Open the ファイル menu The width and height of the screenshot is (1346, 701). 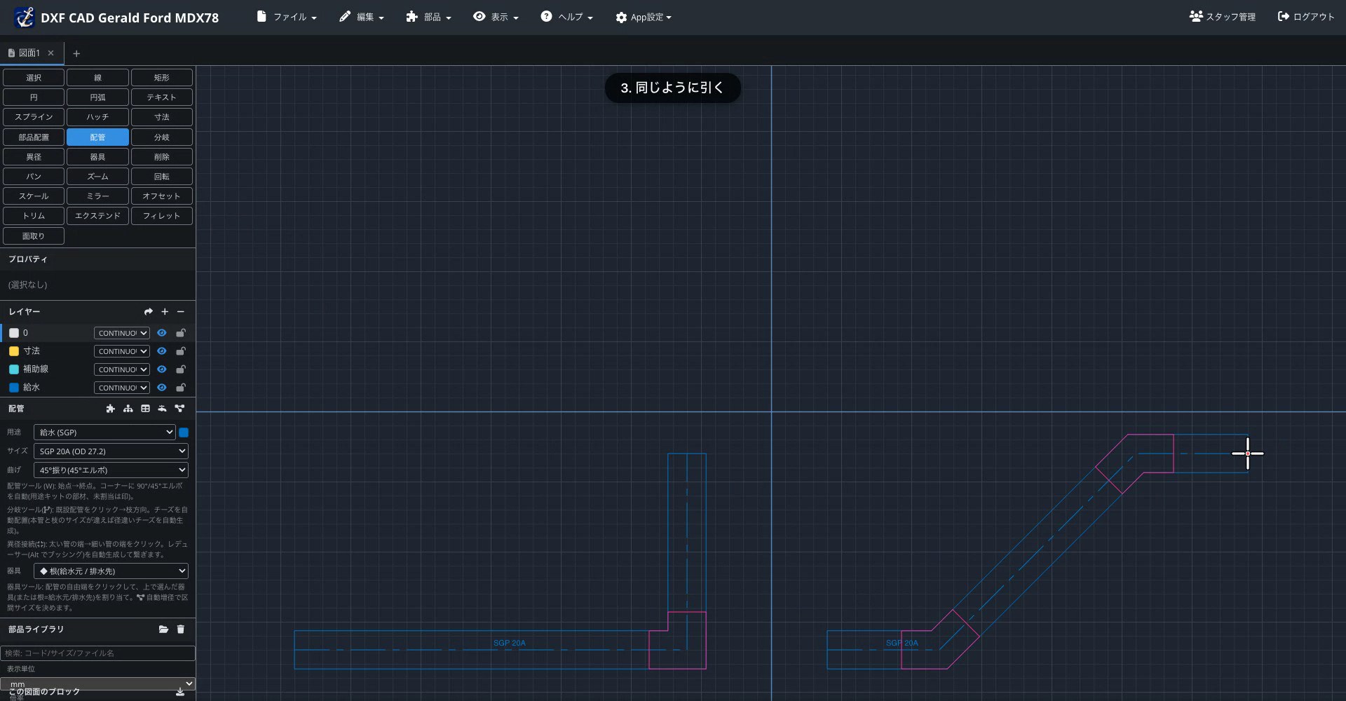287,18
